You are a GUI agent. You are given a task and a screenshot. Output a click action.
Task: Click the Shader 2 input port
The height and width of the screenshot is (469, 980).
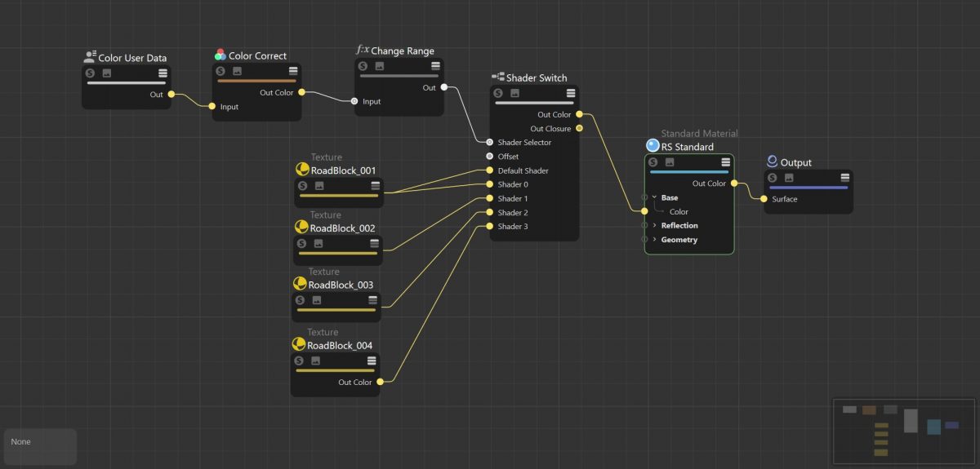point(490,212)
